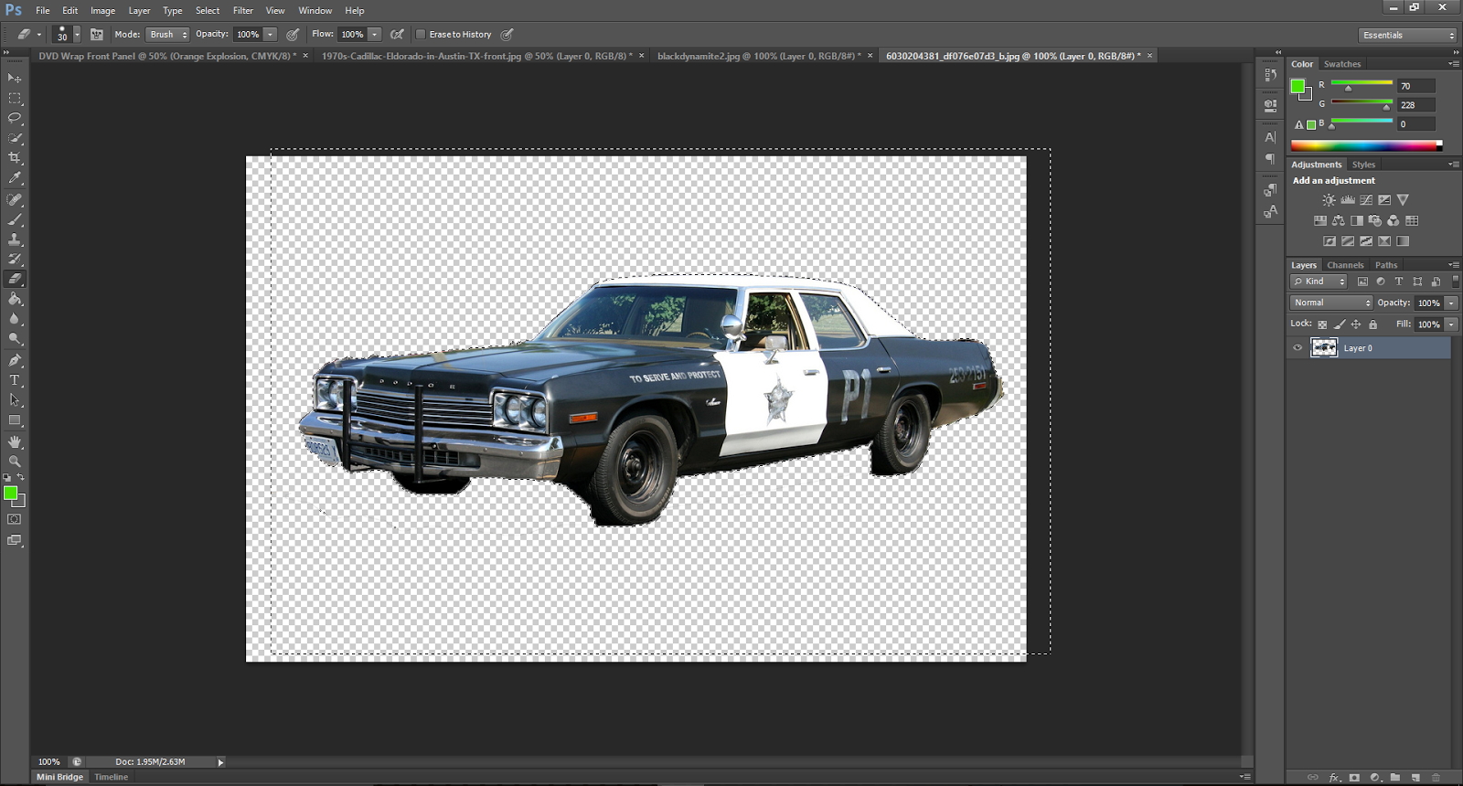Select the Hand tool
This screenshot has width=1463, height=786.
15,441
